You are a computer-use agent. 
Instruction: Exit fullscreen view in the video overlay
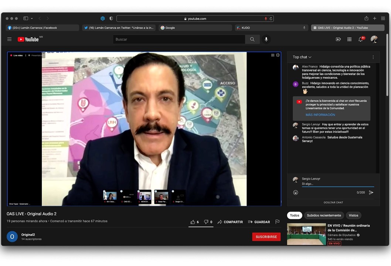(x=278, y=55)
